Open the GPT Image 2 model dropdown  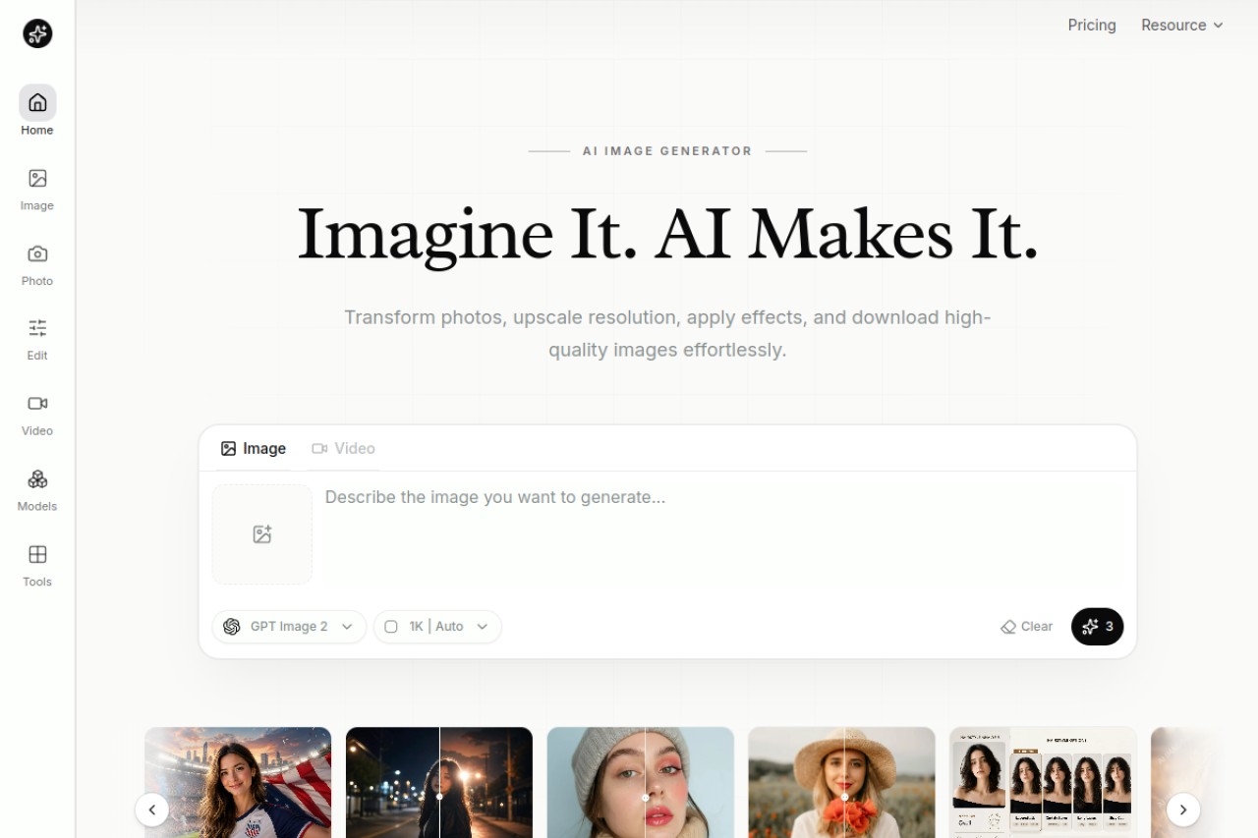click(x=289, y=627)
